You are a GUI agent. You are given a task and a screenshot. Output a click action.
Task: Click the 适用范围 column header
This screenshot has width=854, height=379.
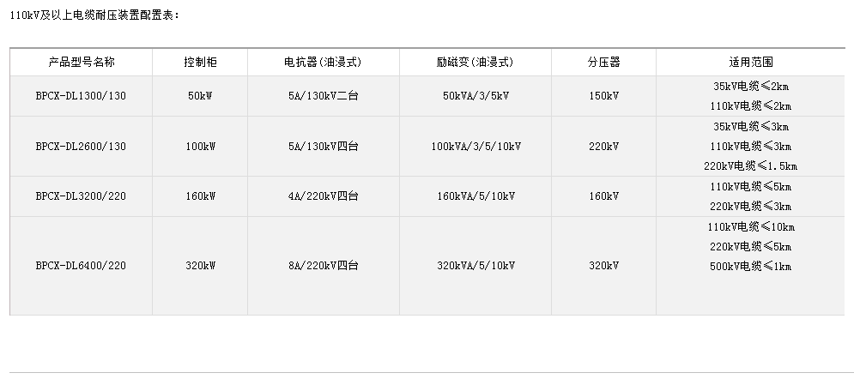(751, 63)
